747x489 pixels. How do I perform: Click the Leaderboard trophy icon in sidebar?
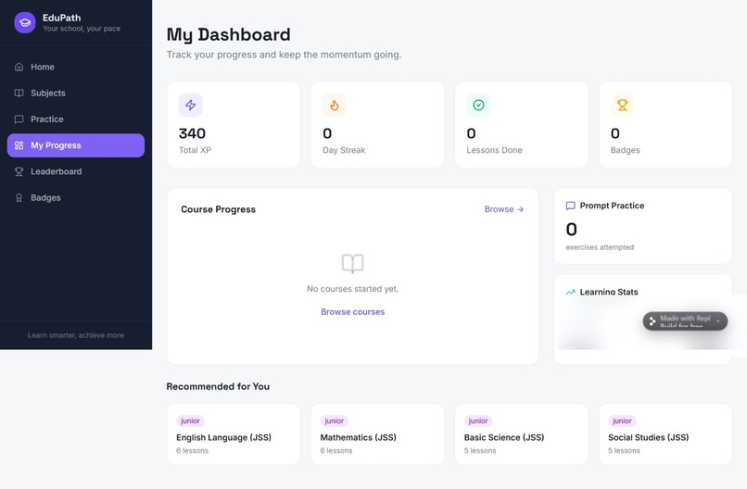click(x=19, y=171)
